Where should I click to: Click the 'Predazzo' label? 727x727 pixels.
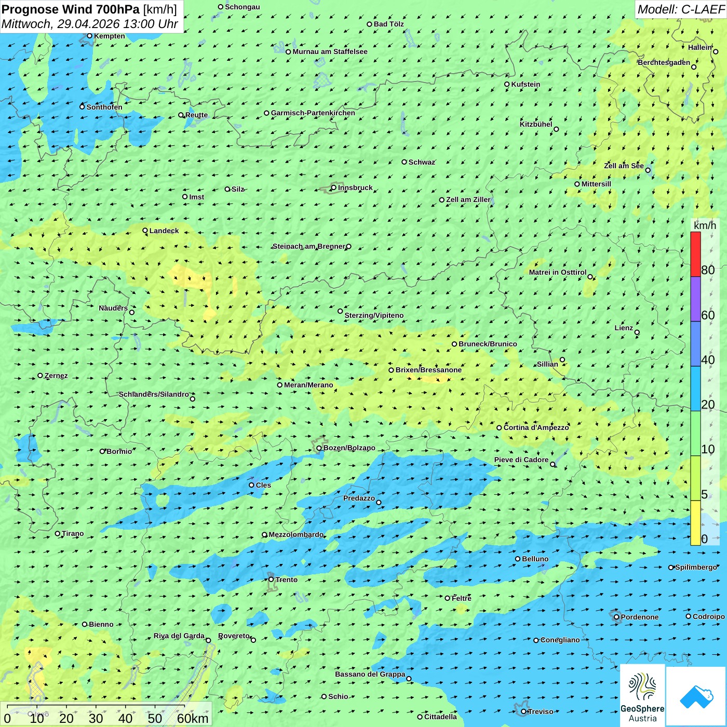click(359, 498)
